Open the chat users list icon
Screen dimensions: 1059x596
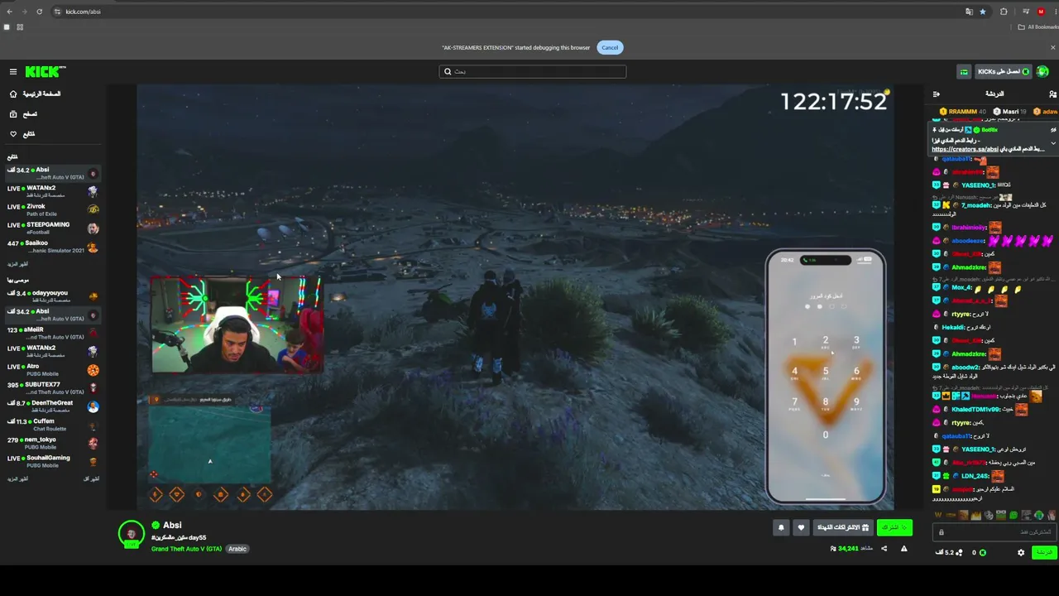1052,94
